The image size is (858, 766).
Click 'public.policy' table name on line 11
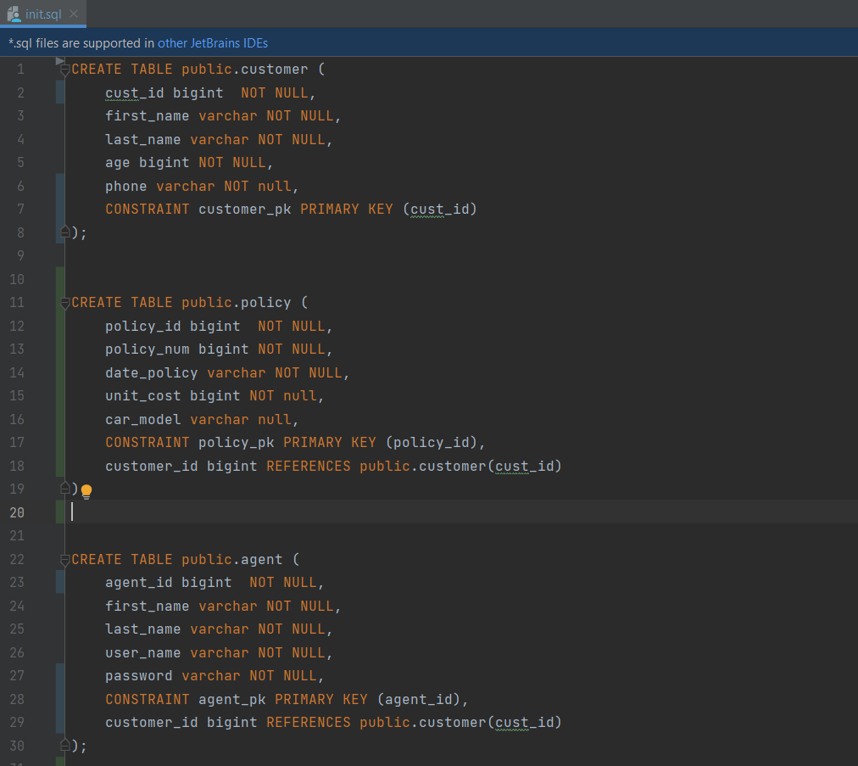point(237,303)
